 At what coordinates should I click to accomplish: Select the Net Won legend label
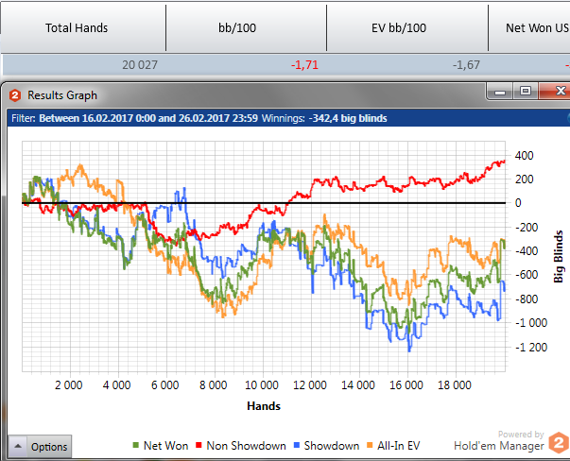click(165, 446)
